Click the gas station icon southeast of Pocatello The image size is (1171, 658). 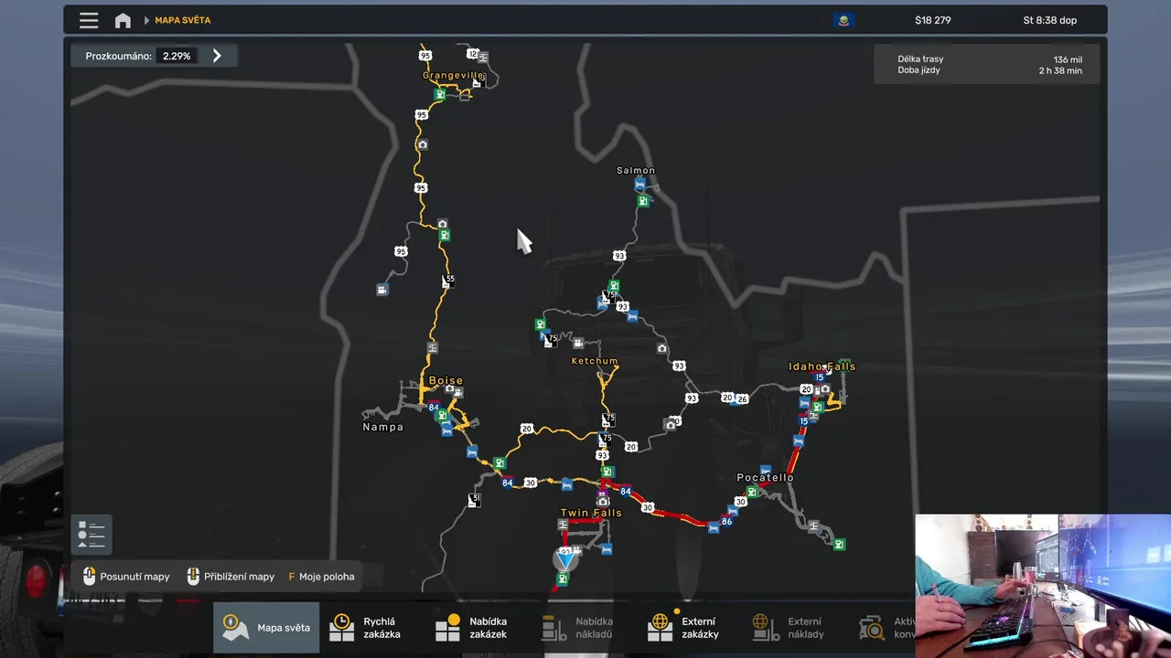[839, 544]
